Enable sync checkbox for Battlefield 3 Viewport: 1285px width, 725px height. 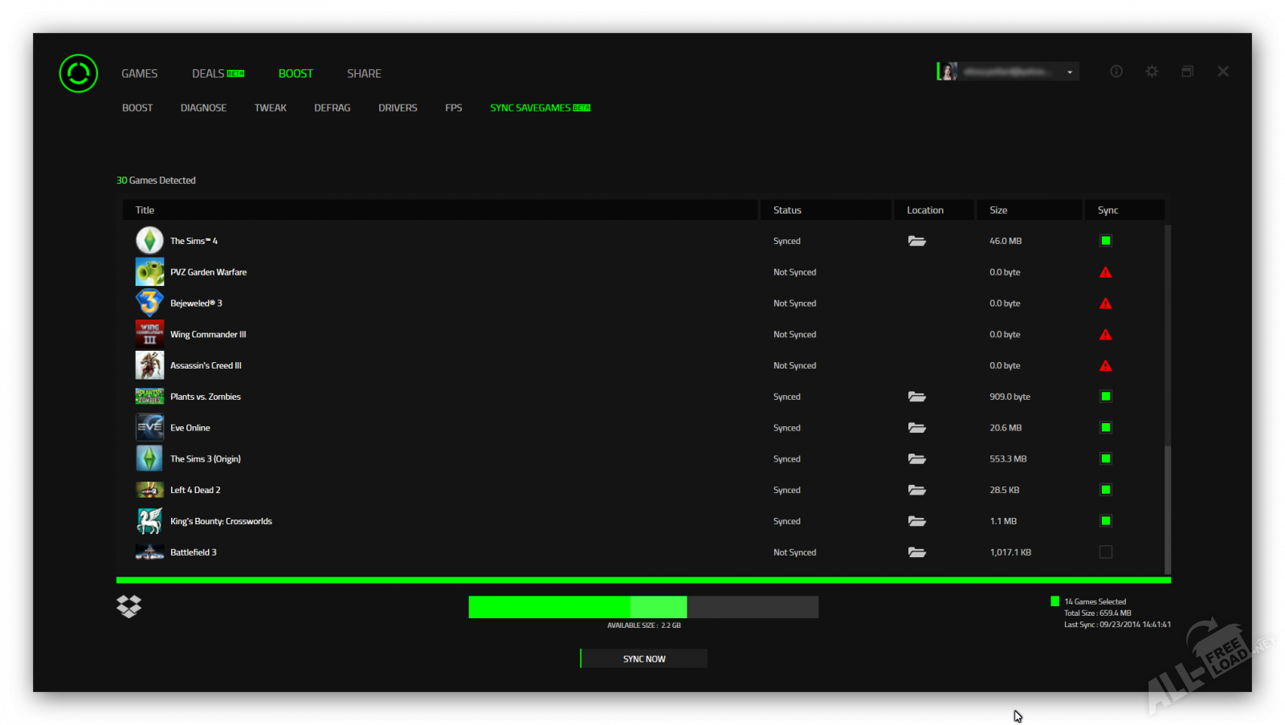tap(1106, 552)
